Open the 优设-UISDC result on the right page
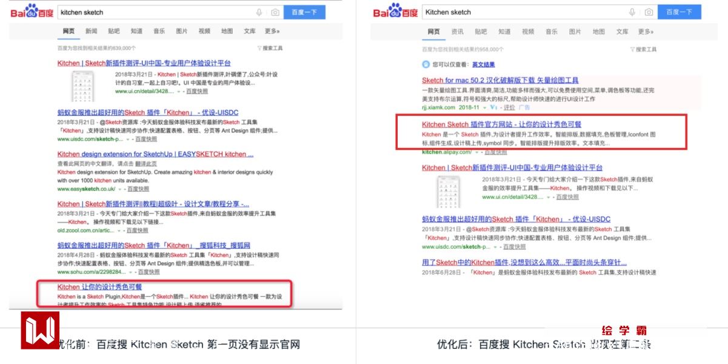 pos(516,219)
